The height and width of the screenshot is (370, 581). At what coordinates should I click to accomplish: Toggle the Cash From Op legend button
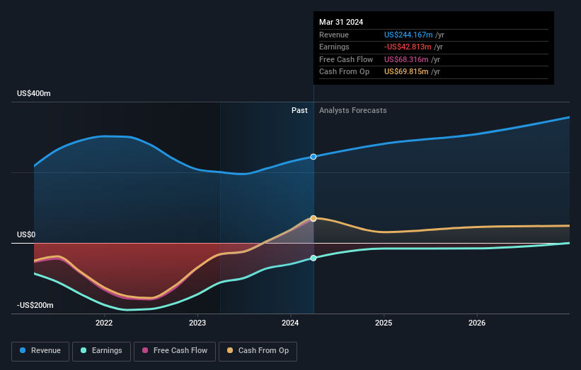point(258,351)
